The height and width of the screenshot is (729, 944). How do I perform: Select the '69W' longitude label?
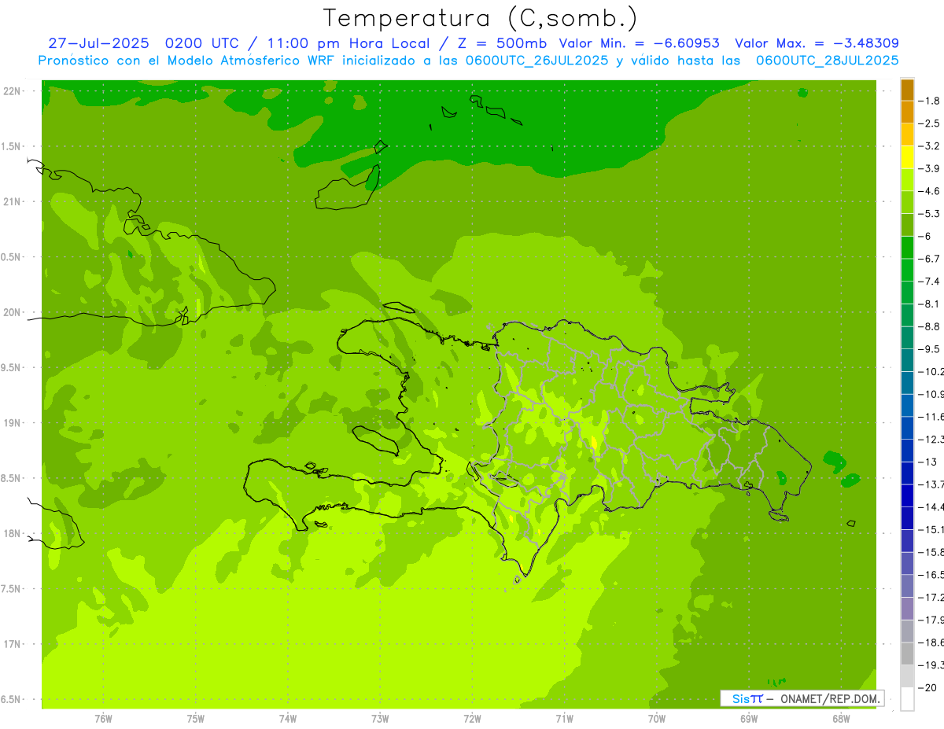749,719
